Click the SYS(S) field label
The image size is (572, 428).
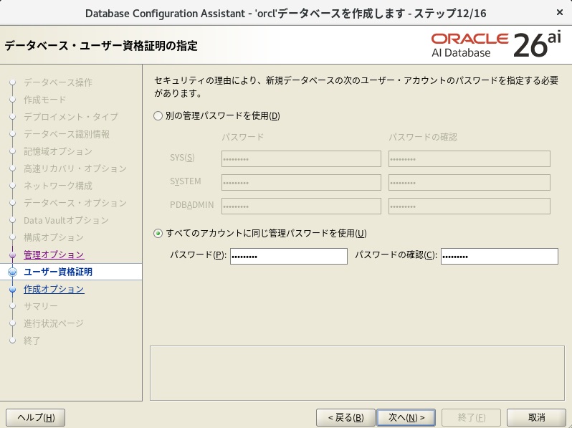click(x=182, y=158)
